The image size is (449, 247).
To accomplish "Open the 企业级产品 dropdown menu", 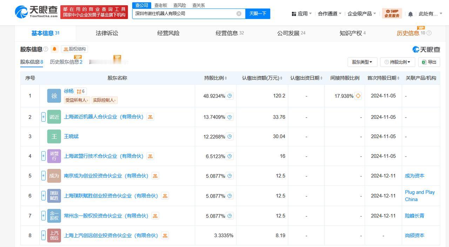I will [x=362, y=14].
